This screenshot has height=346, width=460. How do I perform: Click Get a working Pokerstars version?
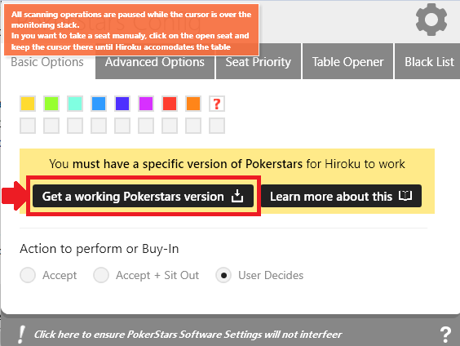[144, 196]
